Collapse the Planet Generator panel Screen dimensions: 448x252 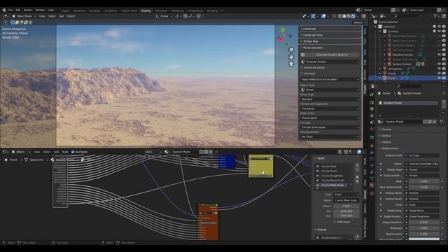pyautogui.click(x=330, y=48)
